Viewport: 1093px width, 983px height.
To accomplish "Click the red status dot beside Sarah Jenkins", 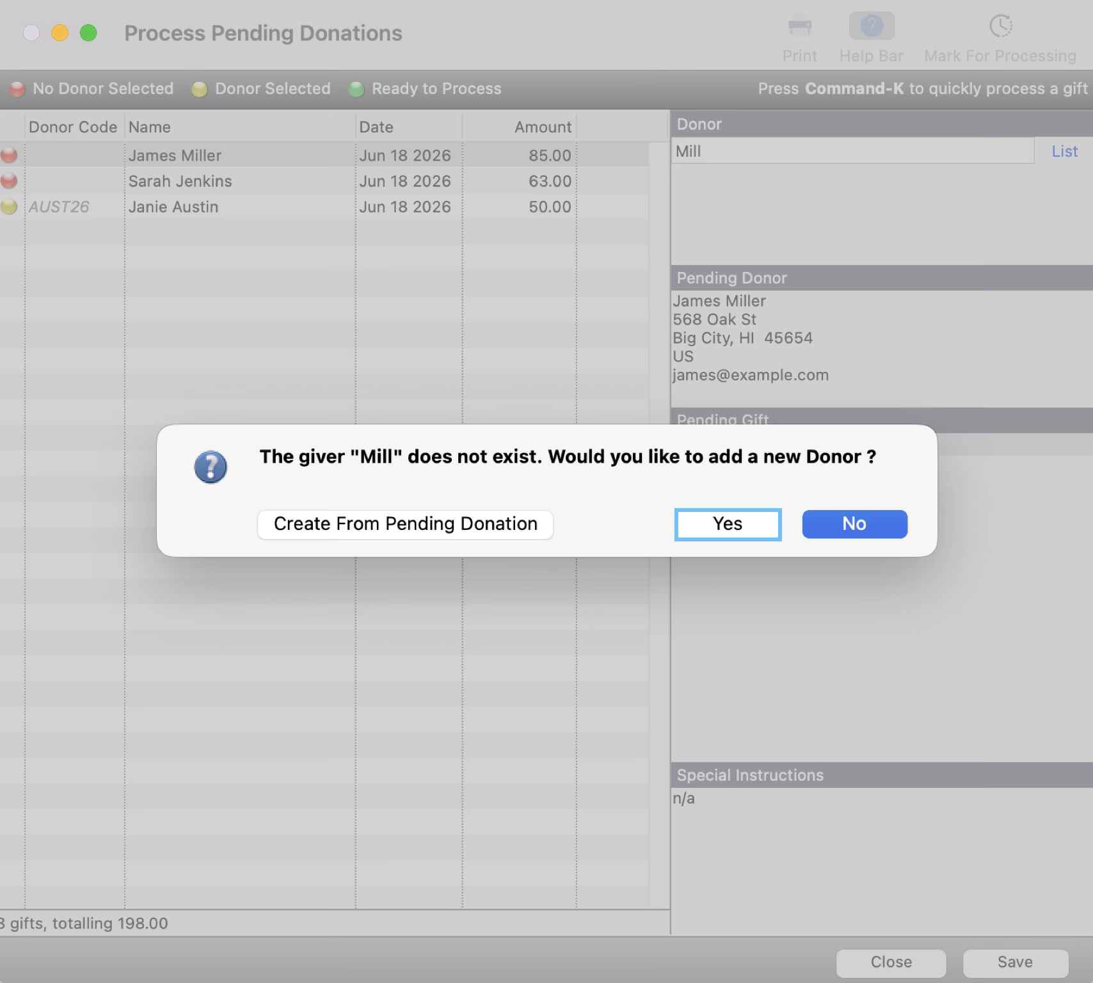I will (x=9, y=181).
